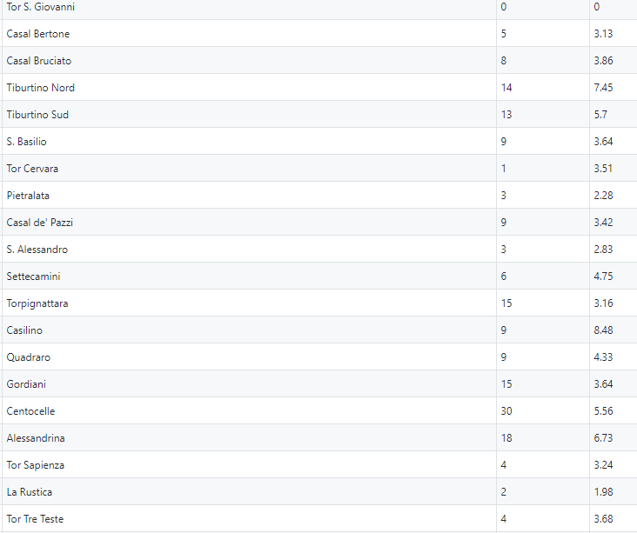Click the Tor Cervara value 3.51
Screen dimensions: 637x533
(603, 169)
